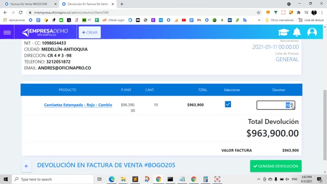Reload the page with the refresh icon
This screenshot has width=327, height=184.
click(x=20, y=12)
